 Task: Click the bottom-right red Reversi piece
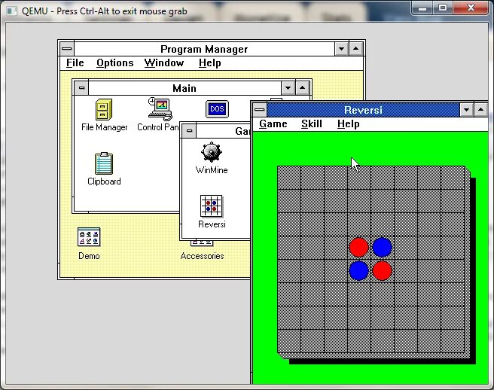(x=382, y=270)
